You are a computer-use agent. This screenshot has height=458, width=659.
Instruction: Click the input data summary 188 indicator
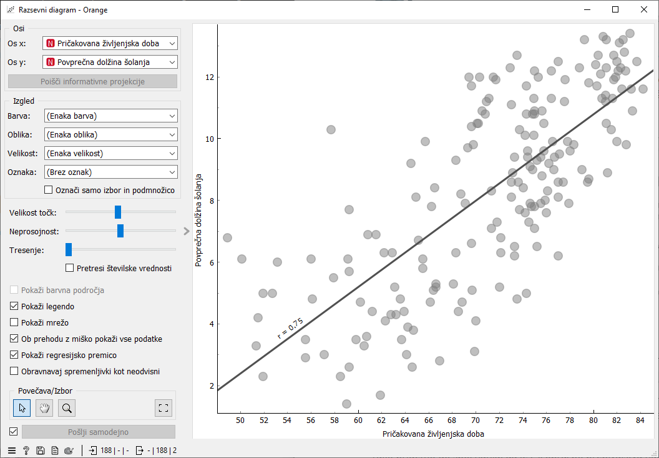tap(109, 450)
